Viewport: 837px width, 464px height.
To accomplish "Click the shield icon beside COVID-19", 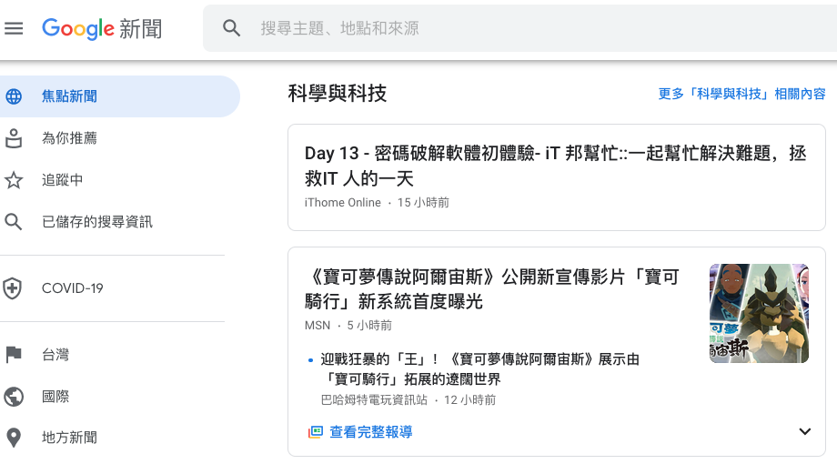I will pyautogui.click(x=13, y=288).
